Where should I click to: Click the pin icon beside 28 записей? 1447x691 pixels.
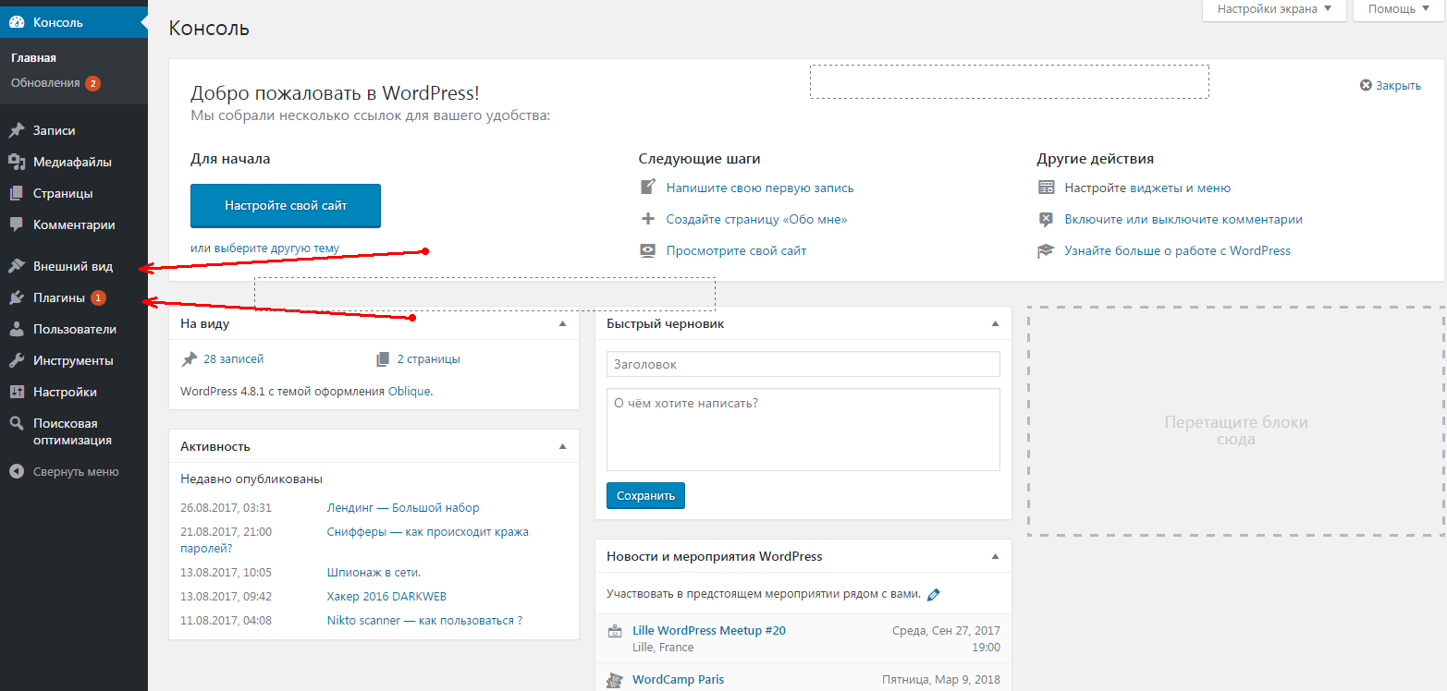[190, 359]
